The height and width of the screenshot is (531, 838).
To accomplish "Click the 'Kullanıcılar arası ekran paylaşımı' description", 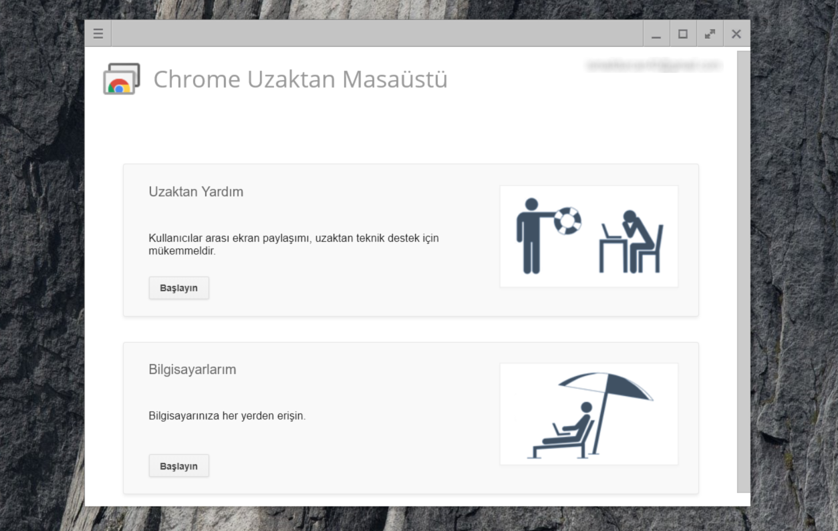I will (x=293, y=244).
